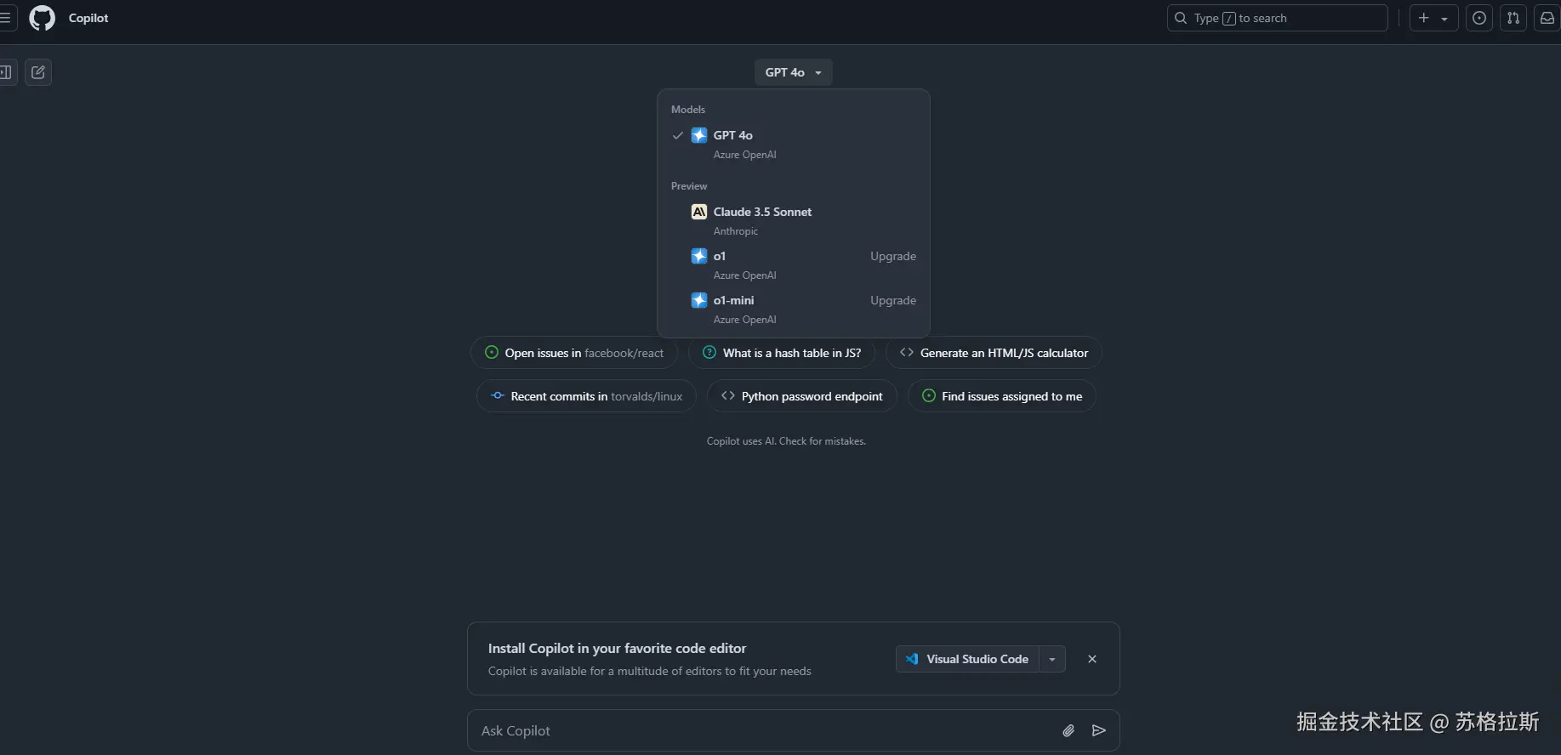Click the magnifier icon in the search box
The image size is (1561, 755).
(x=1181, y=18)
